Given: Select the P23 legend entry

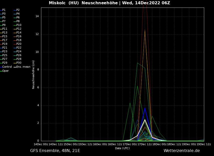Looking at the screenshot, I should 5,52.
